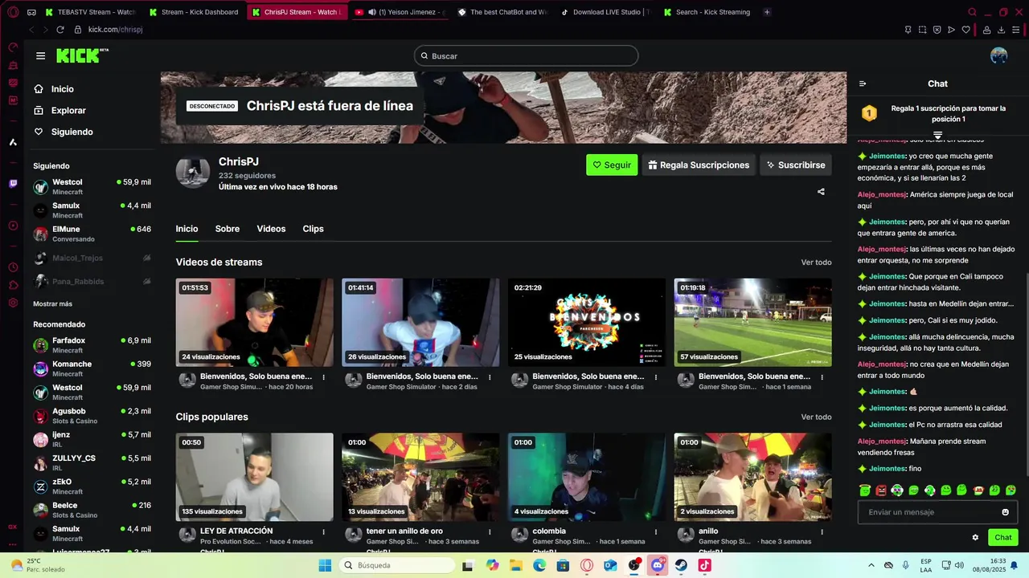Open the 57 visualizaciones soccer video

click(x=752, y=323)
